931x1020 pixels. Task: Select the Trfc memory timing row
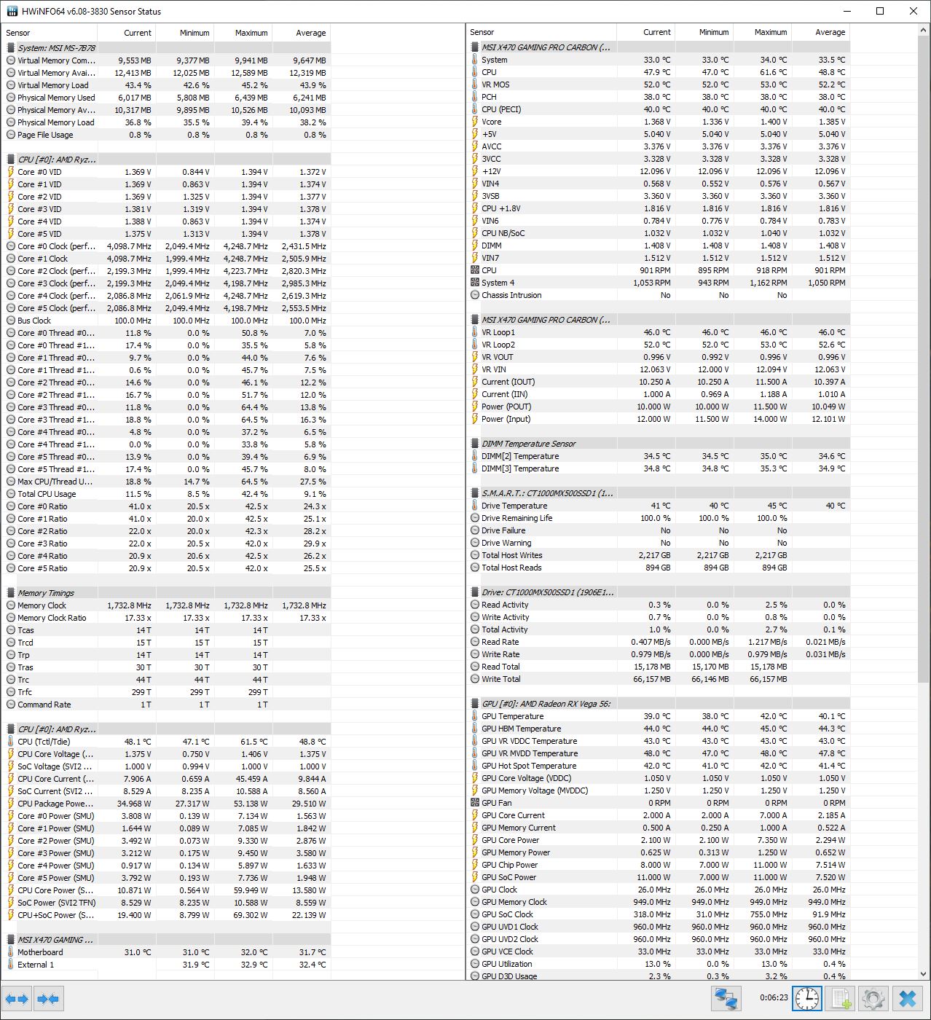167,692
